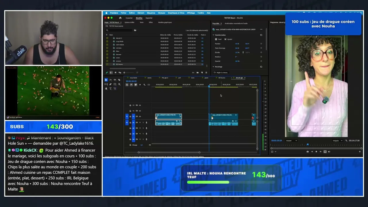Collapse the Transformation section
Screen dimensions: 368x207
point(214,35)
